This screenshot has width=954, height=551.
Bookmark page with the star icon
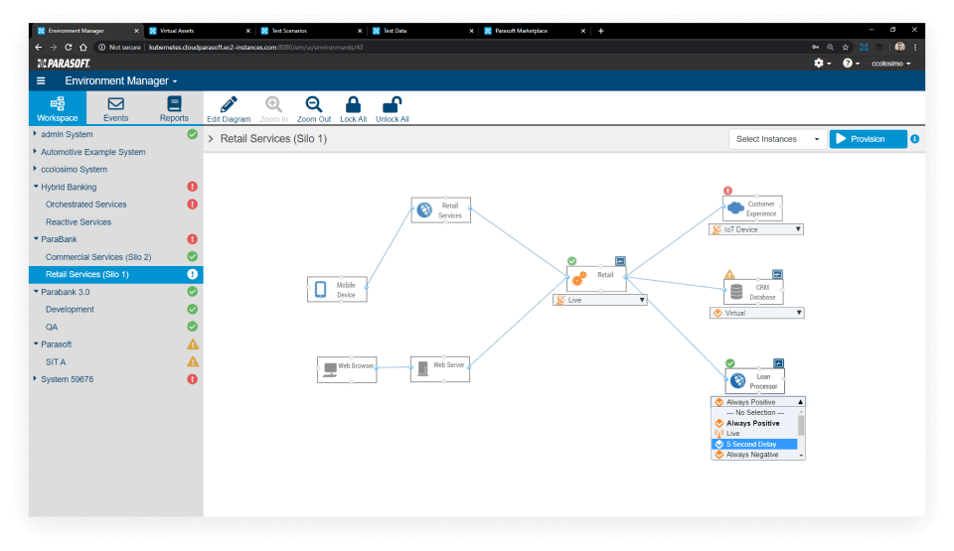pyautogui.click(x=845, y=47)
